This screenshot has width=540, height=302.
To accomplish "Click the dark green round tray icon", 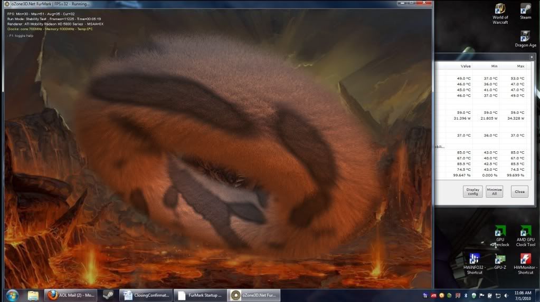I will point(449,296).
